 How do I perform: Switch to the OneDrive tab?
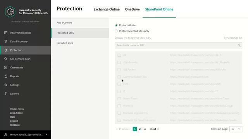coord(132,9)
